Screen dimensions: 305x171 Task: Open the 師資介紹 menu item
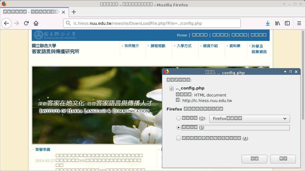210,46
